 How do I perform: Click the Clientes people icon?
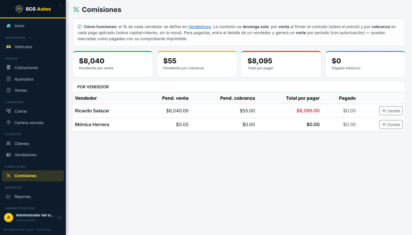pyautogui.click(x=8, y=143)
